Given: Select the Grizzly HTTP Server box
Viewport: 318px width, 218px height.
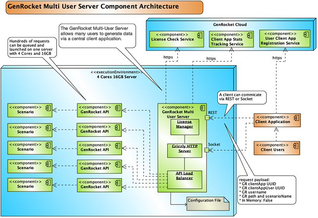Looking at the screenshot, I should (185, 151).
